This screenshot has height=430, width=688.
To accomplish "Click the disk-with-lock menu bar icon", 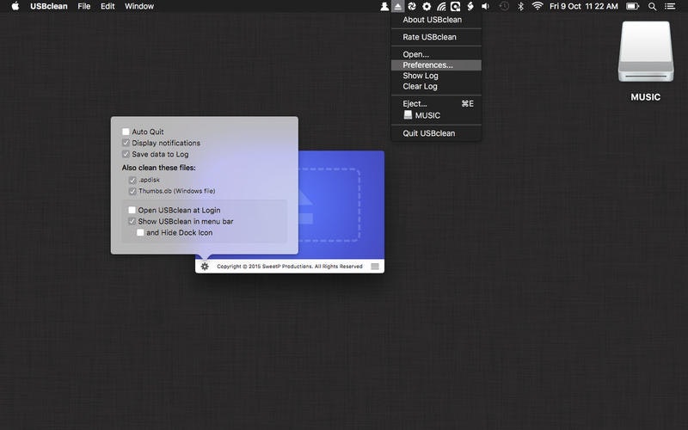I will (456, 6).
